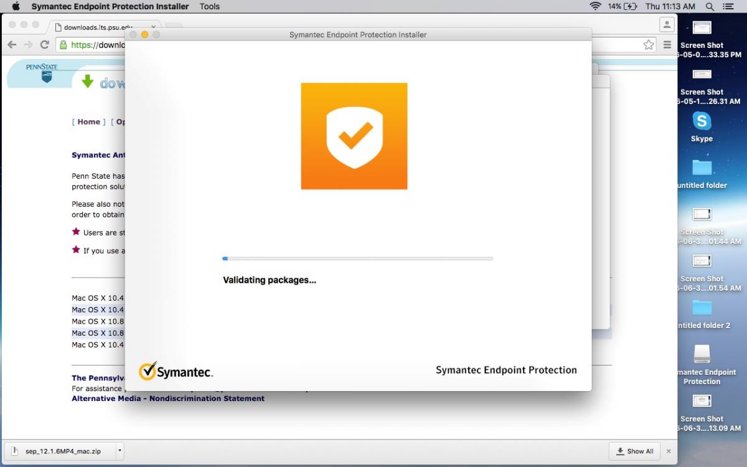Click the Chrome address bar URL
The height and width of the screenshot is (467, 747).
(x=98, y=45)
